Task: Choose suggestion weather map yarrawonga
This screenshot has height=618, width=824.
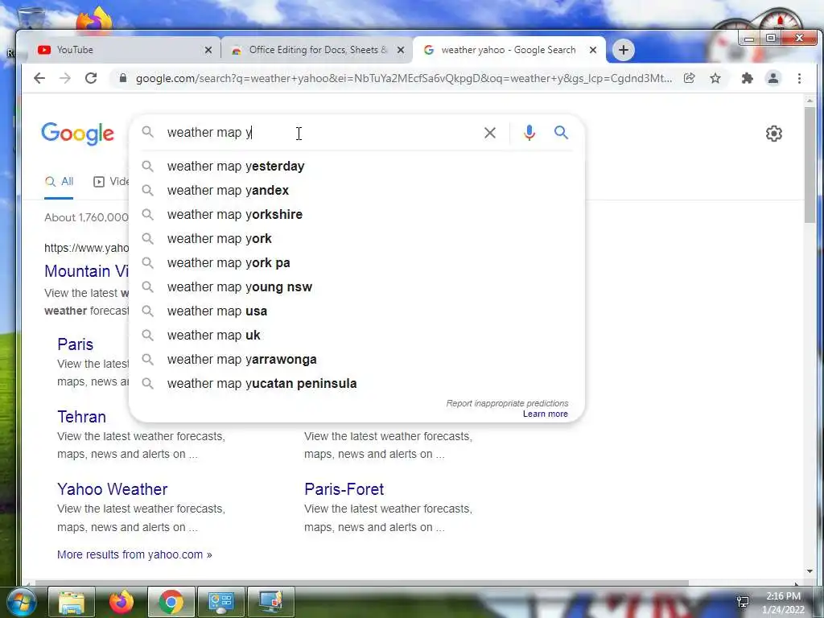Action: pyautogui.click(x=356, y=360)
